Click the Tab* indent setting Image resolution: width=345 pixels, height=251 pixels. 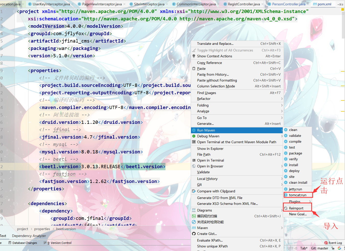pos(304,248)
